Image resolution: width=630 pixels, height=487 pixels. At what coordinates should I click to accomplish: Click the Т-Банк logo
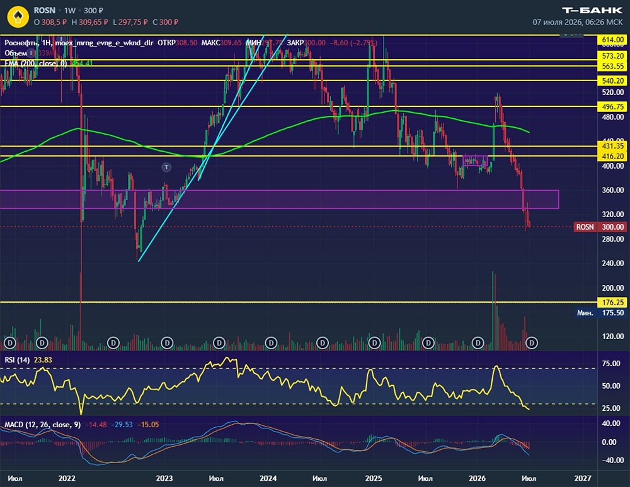(592, 10)
